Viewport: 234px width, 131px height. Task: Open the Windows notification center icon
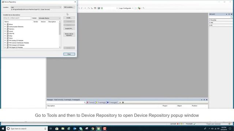pos(230,128)
